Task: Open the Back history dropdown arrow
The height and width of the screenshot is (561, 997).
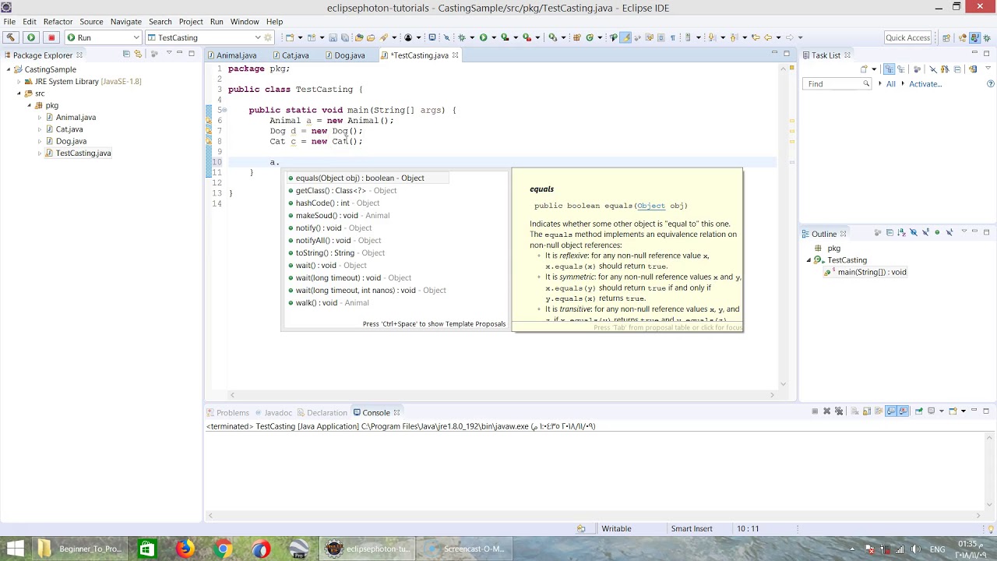Action: coord(778,37)
